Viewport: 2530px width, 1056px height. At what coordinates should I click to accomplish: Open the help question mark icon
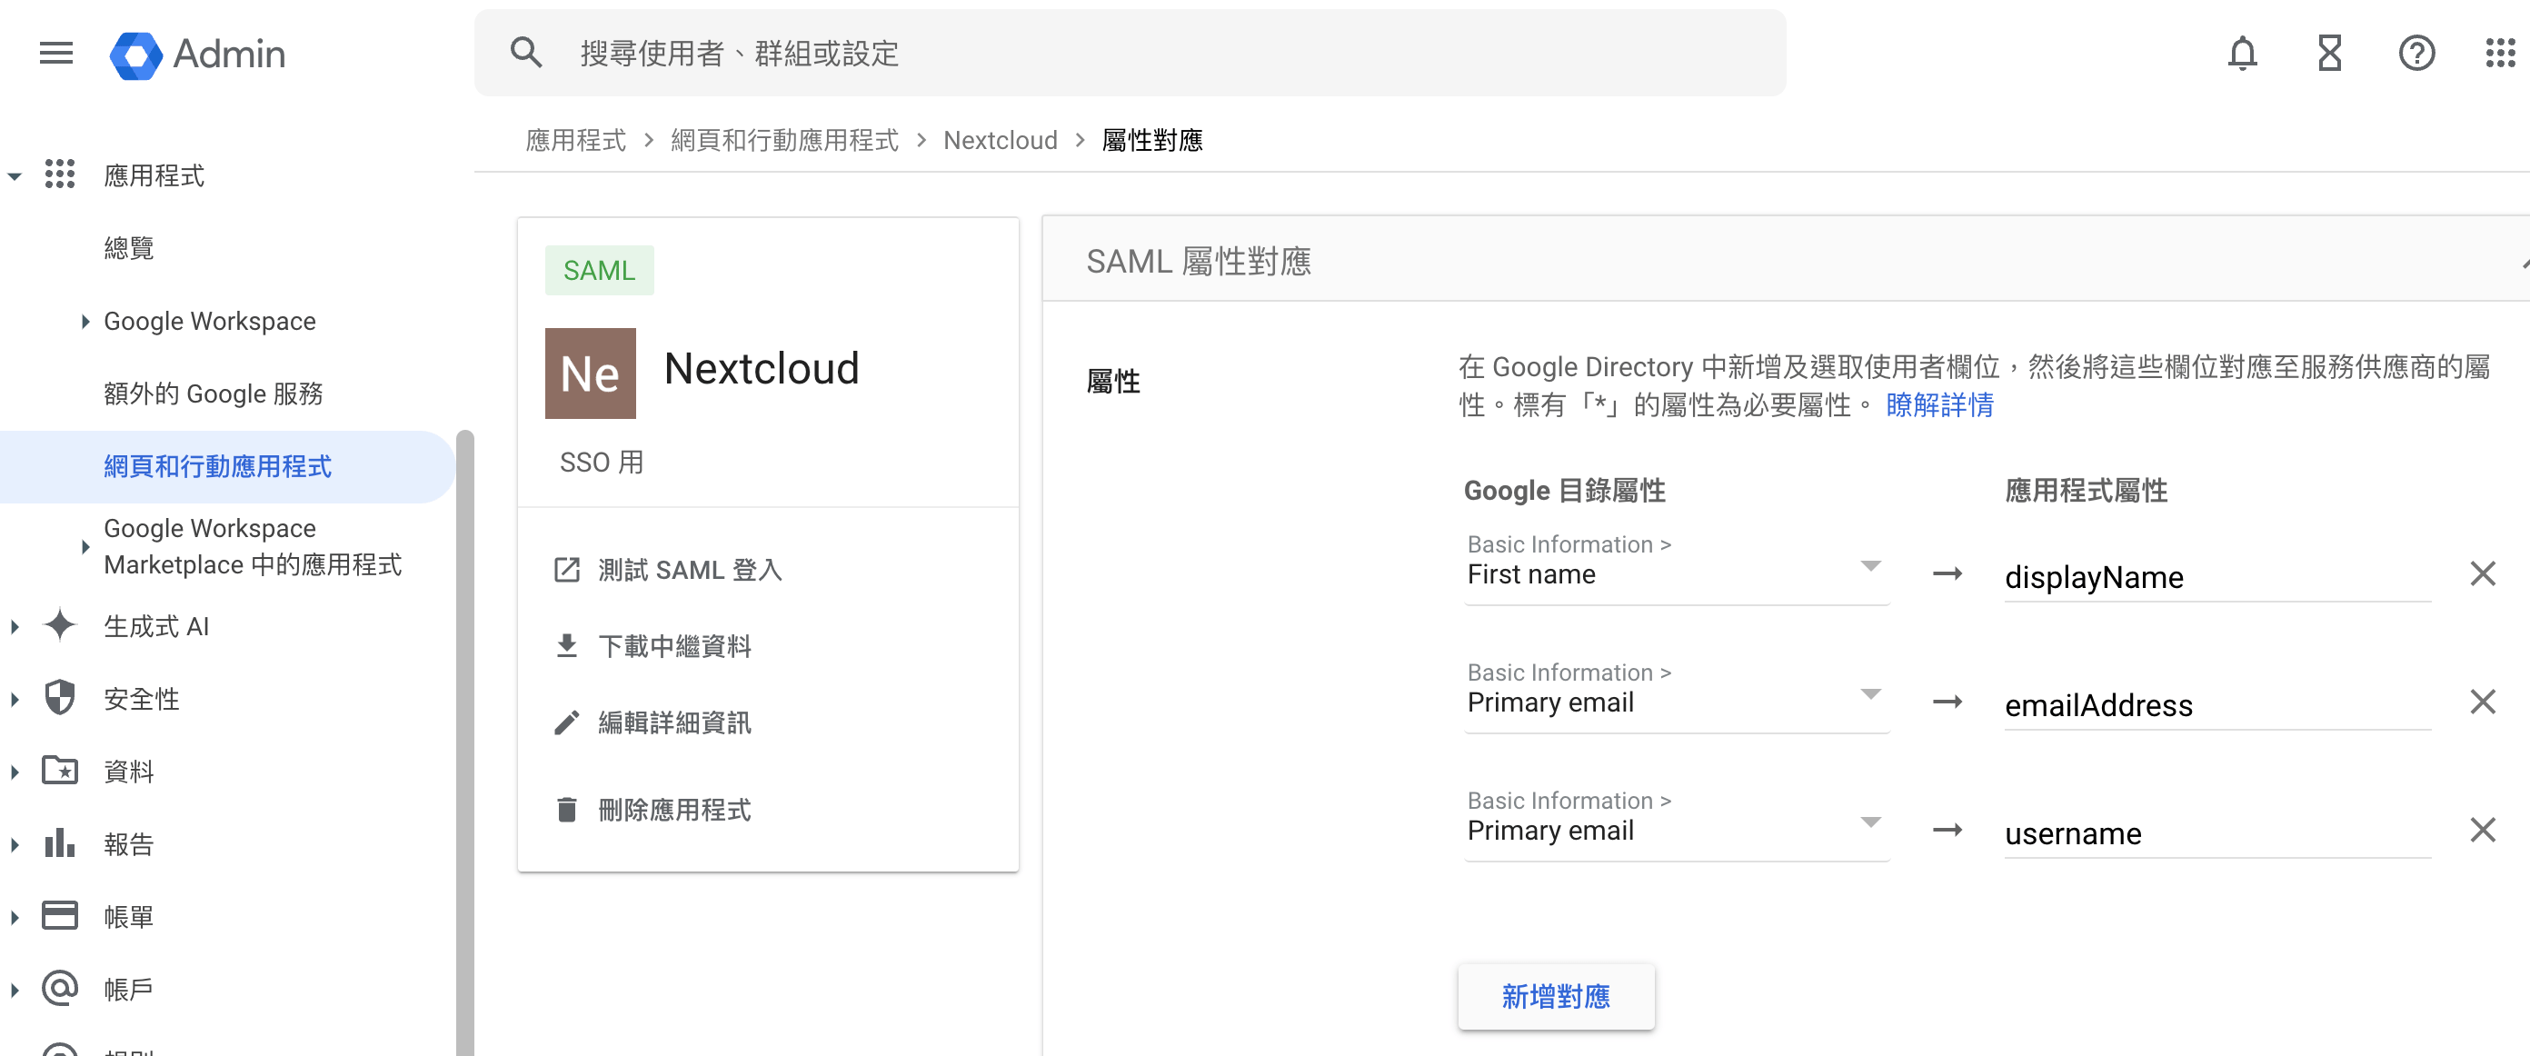pyautogui.click(x=2416, y=53)
